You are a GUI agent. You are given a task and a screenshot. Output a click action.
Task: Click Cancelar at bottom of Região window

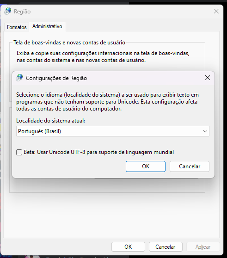pyautogui.click(x=166, y=246)
